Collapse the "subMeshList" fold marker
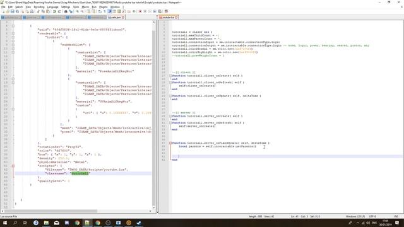 click(13, 45)
